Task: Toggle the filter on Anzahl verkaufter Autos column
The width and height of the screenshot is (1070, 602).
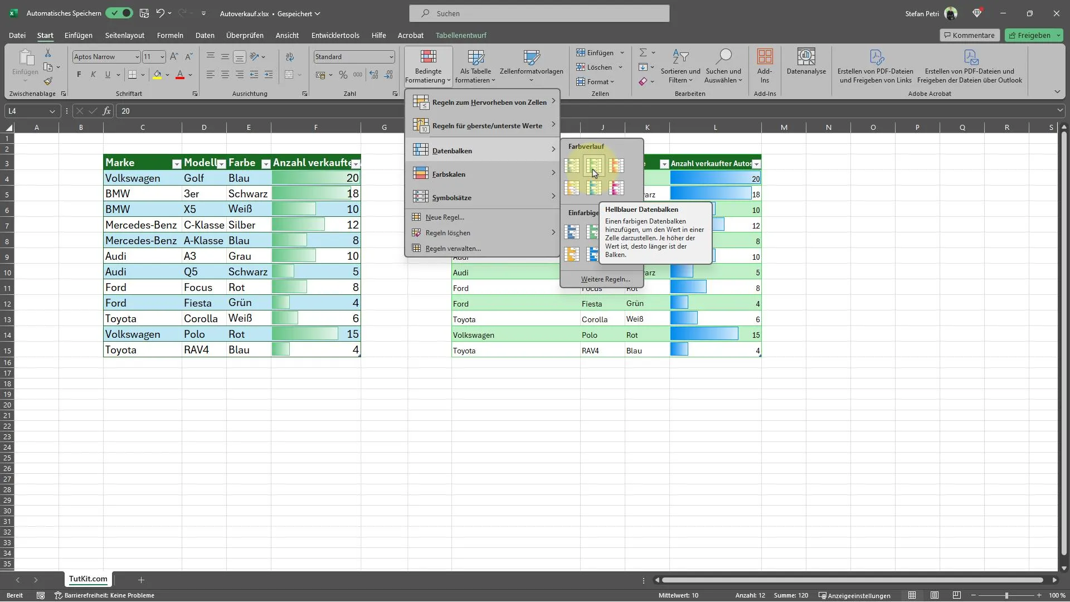Action: coord(757,163)
